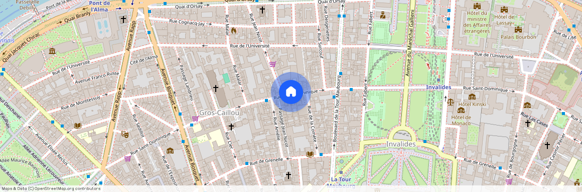Click the church cross beside Avenue Rapp top
The image size is (582, 192).
pos(123,19)
